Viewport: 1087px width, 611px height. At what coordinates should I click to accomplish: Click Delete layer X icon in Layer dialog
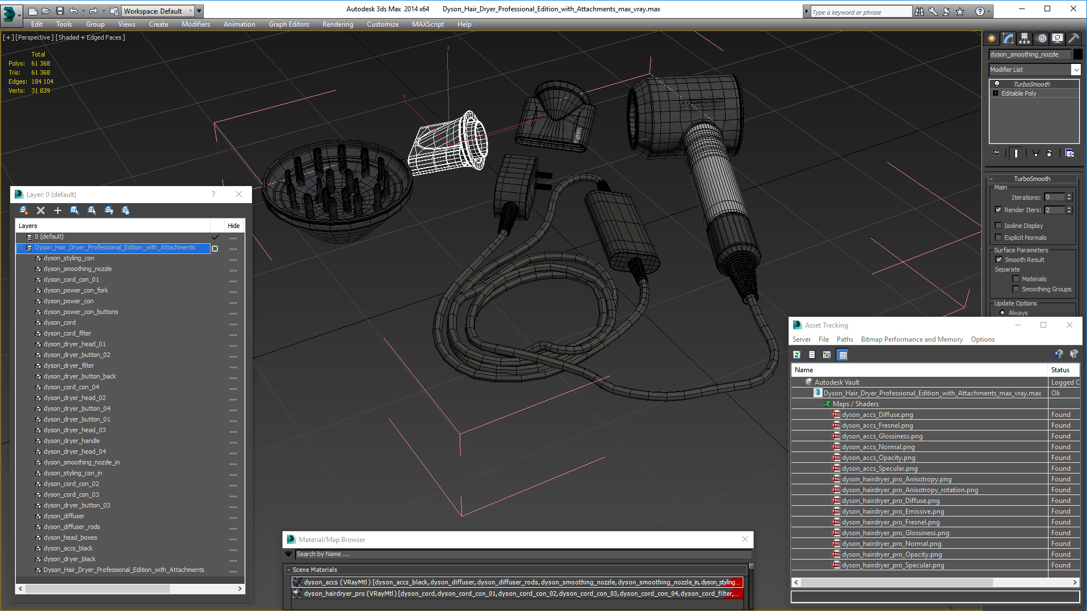40,210
